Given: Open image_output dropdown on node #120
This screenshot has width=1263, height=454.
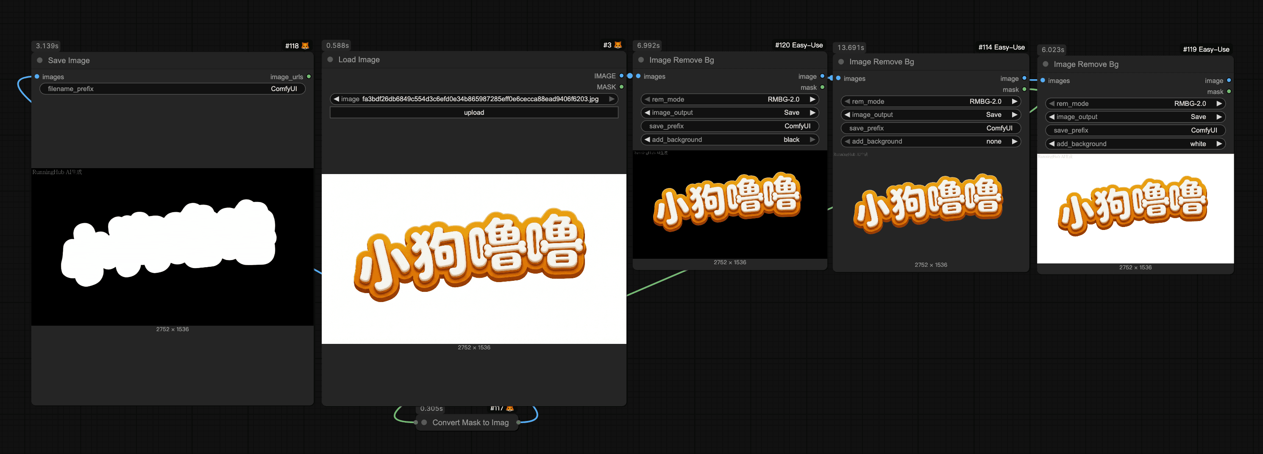Looking at the screenshot, I should (x=729, y=113).
